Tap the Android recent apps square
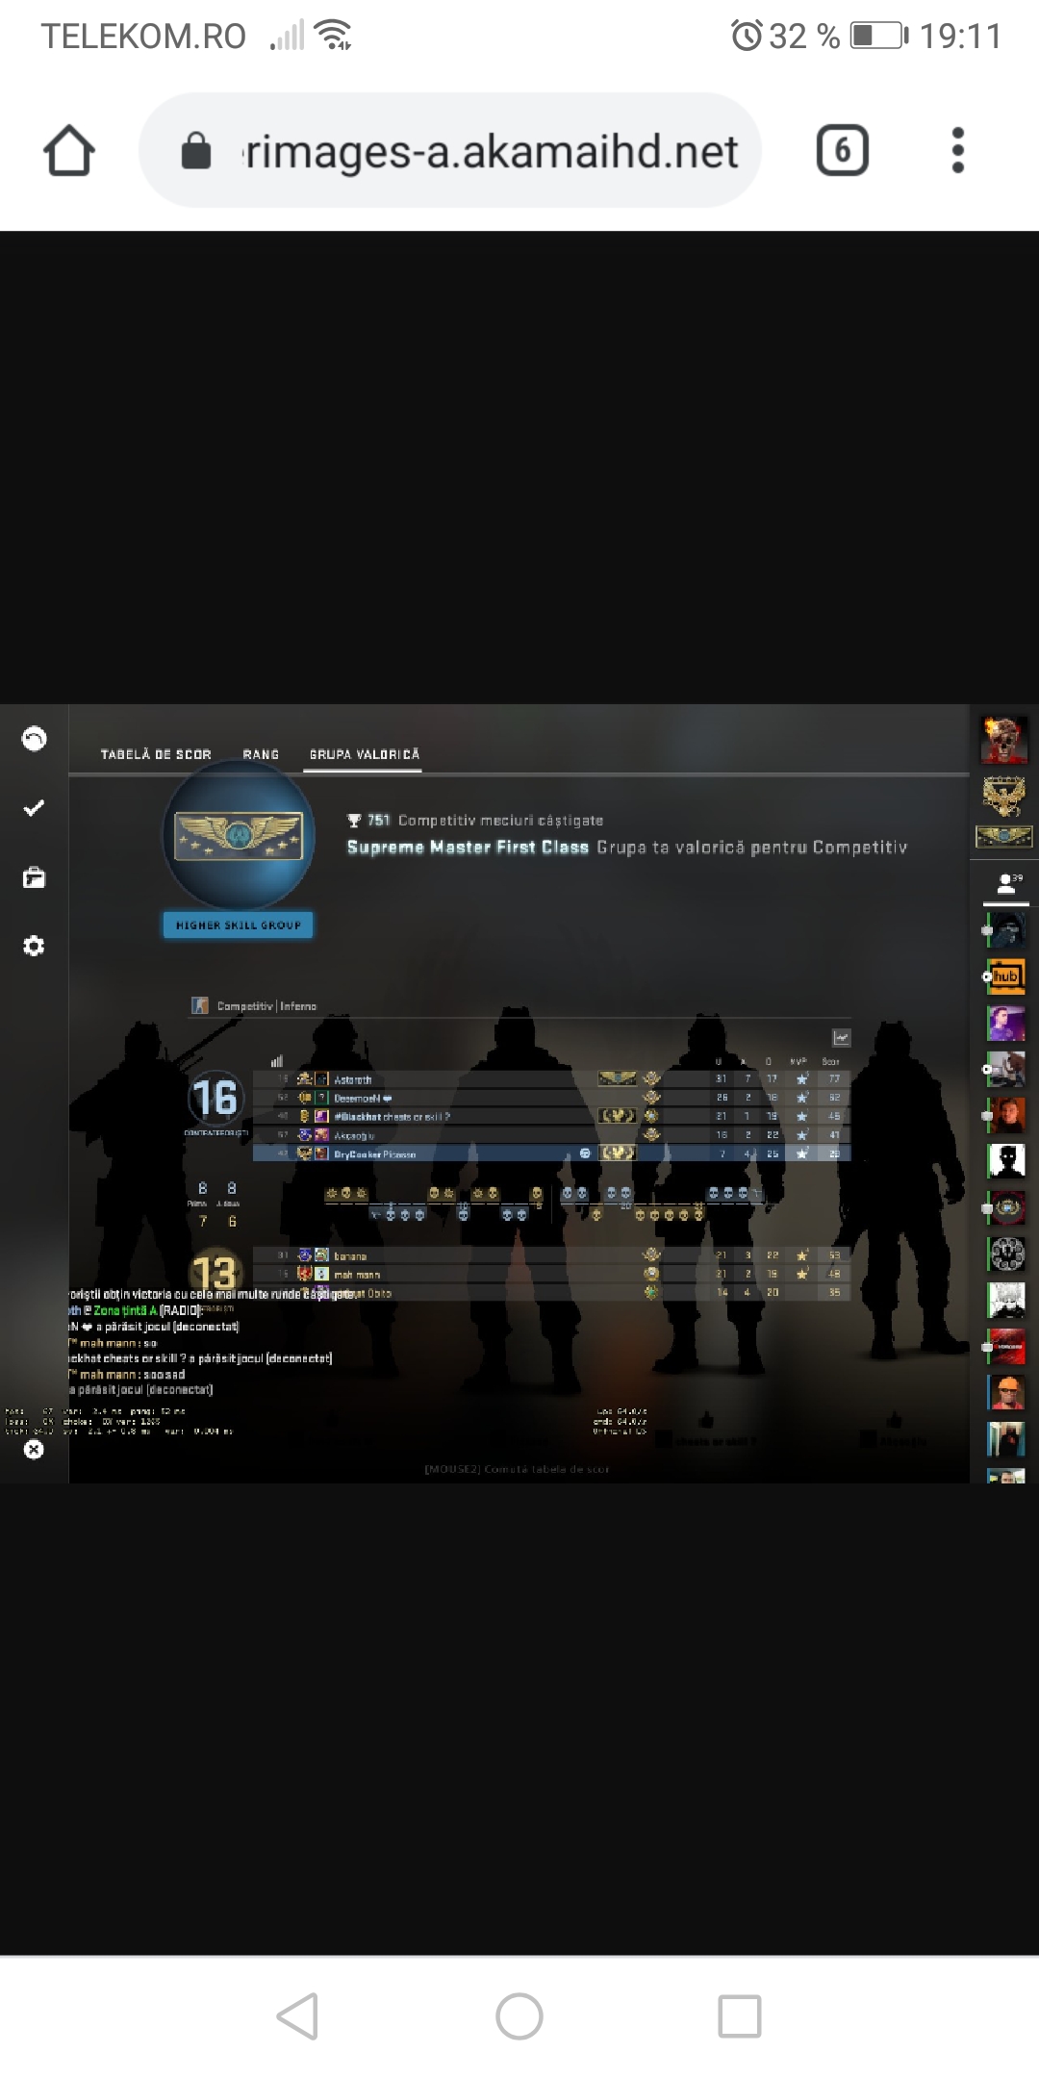The width and height of the screenshot is (1039, 2078). (x=740, y=2015)
